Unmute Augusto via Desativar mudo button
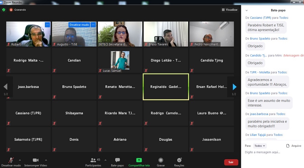 click(x=79, y=25)
